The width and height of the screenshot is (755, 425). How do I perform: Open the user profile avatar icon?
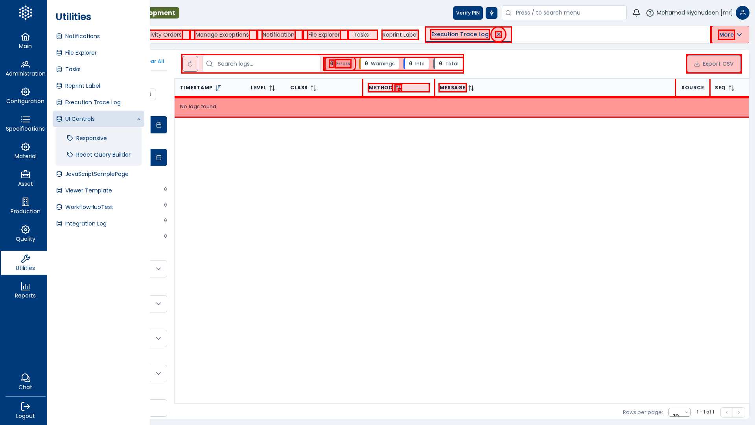coord(742,13)
